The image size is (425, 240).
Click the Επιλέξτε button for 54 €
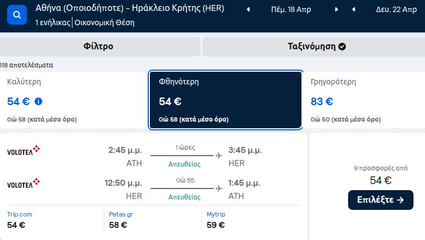click(381, 200)
